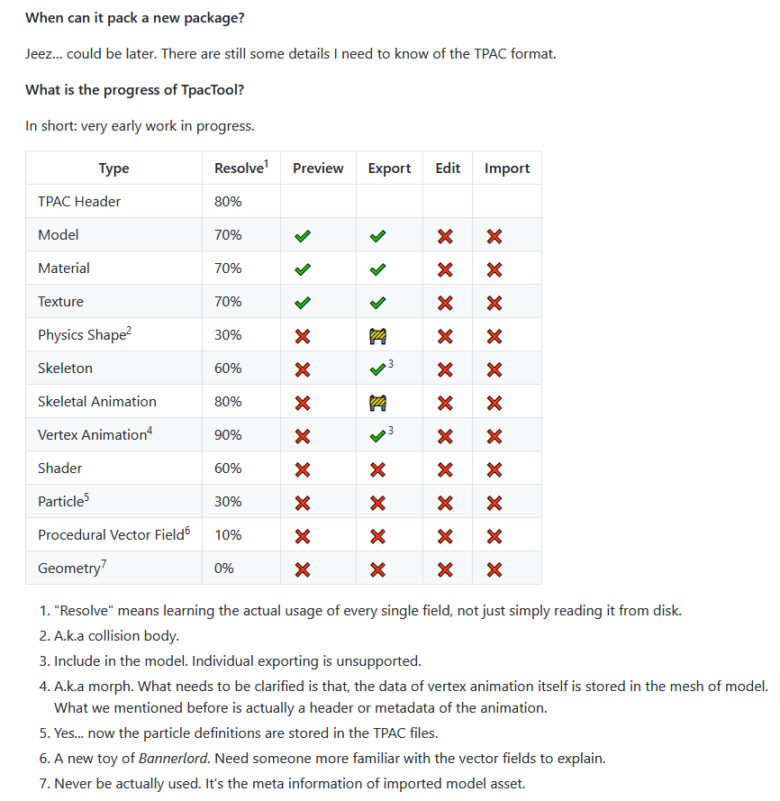
Task: Click footnote 7 superscript next to Geometry
Action: 104,564
